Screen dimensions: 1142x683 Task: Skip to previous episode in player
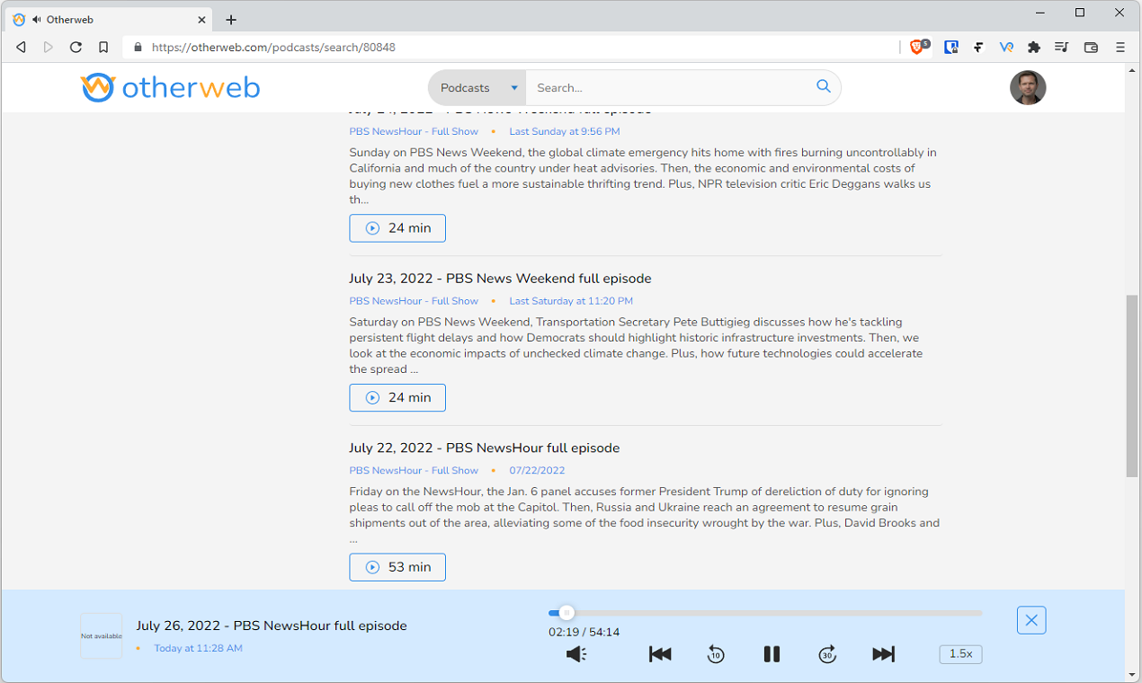660,654
